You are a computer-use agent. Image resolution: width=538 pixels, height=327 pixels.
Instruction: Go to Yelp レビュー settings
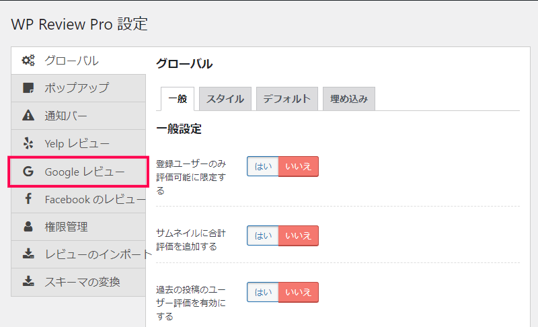point(79,143)
